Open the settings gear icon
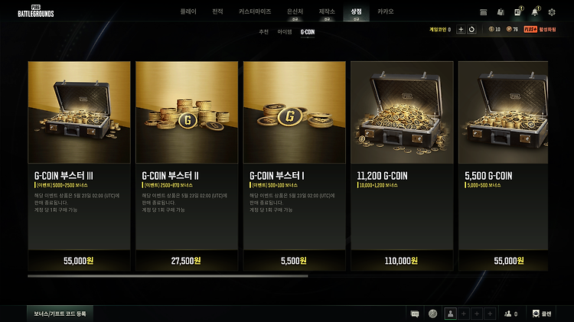Screen dimensions: 574x322 (552, 12)
